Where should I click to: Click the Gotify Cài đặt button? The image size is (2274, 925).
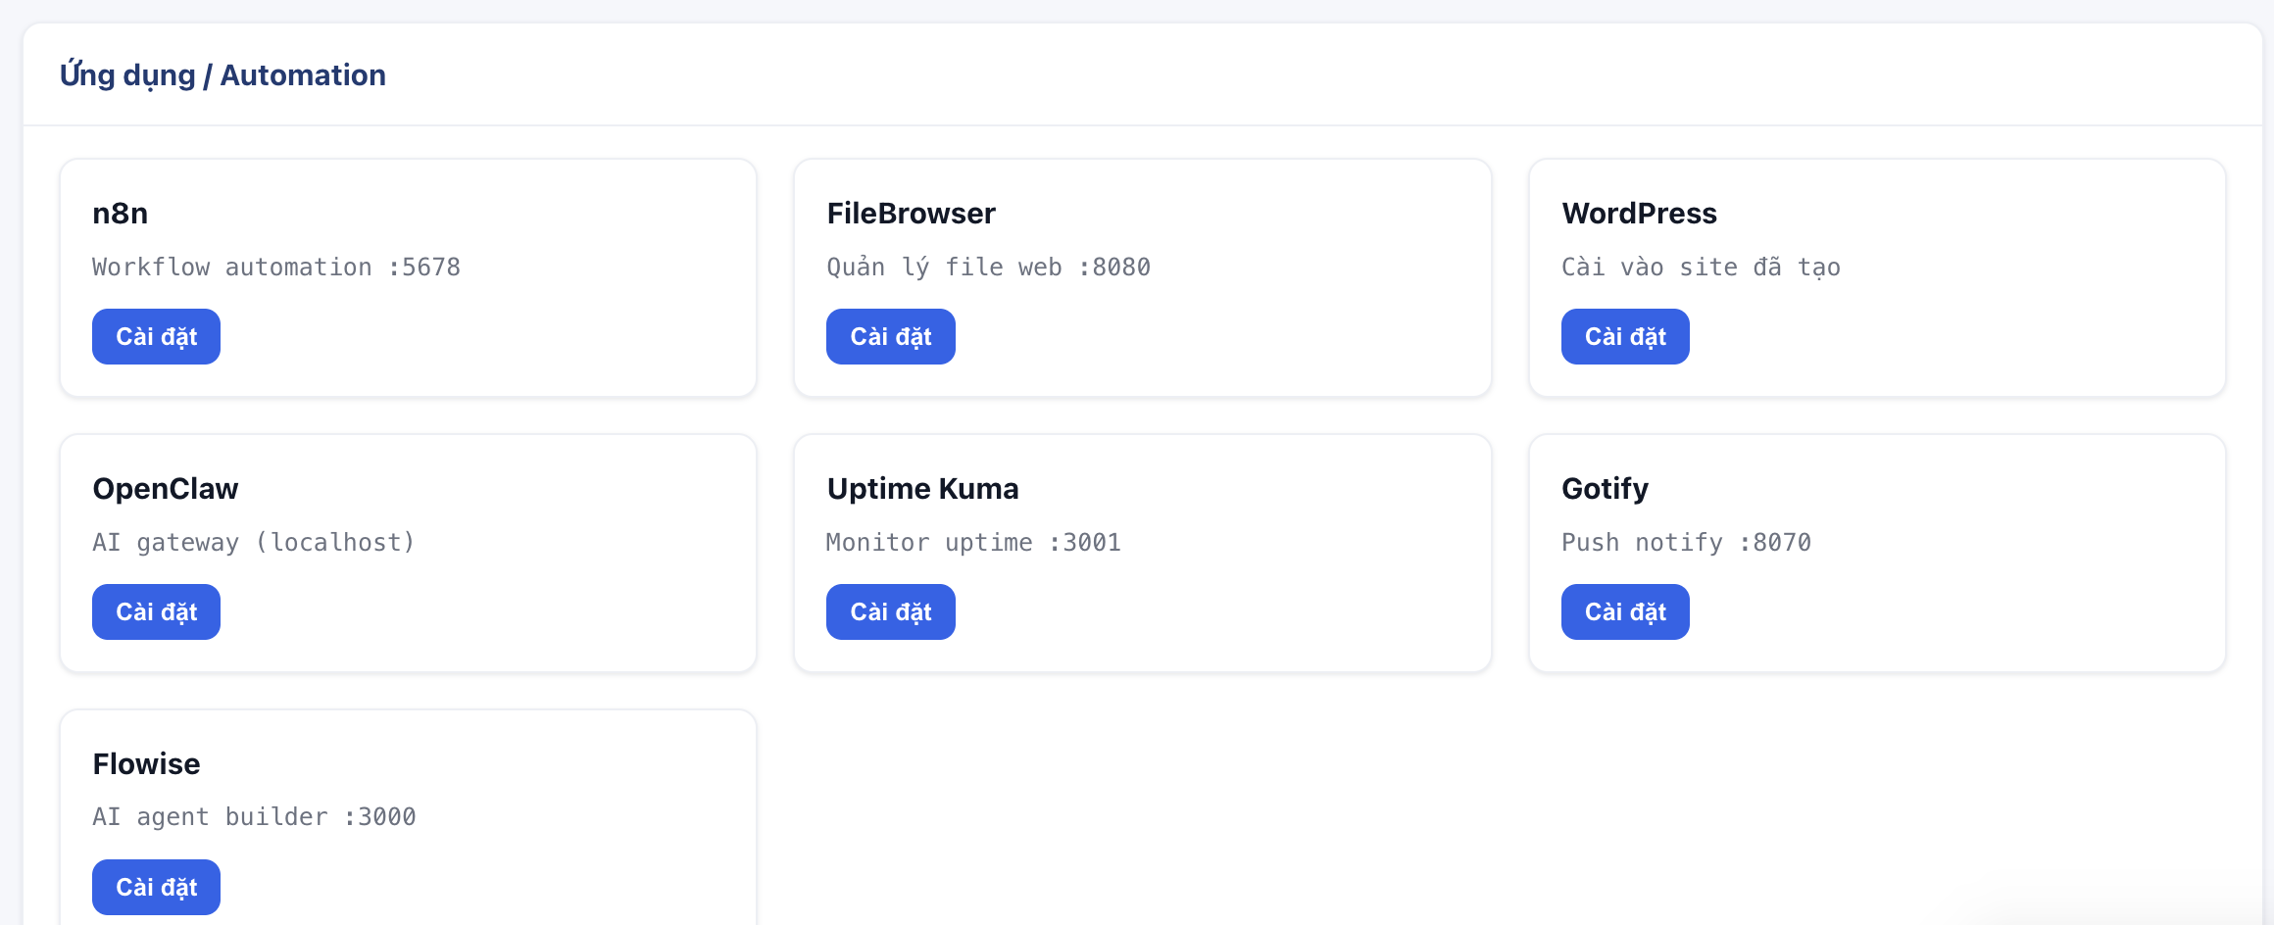pyautogui.click(x=1625, y=611)
